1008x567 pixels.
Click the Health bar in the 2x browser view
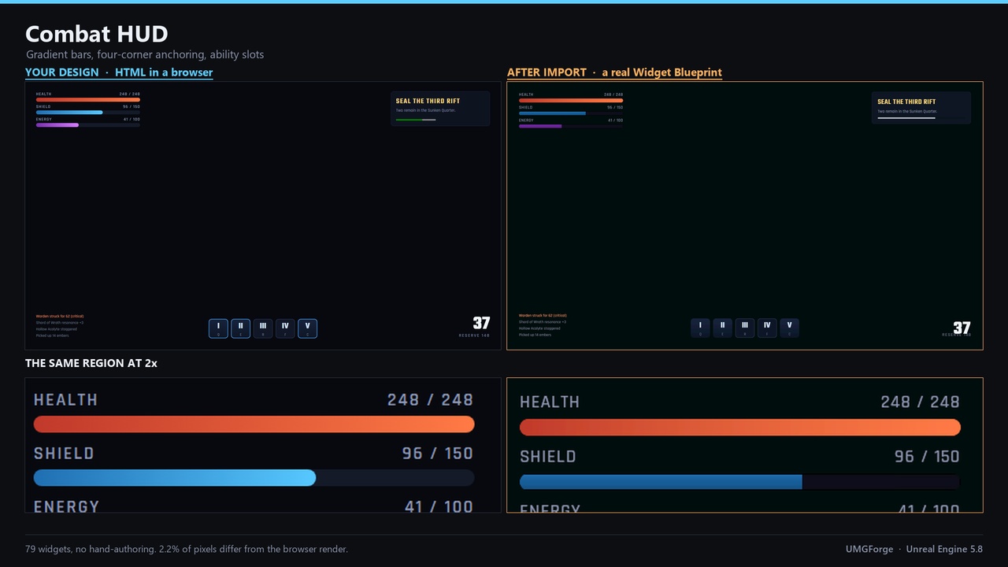tap(254, 424)
